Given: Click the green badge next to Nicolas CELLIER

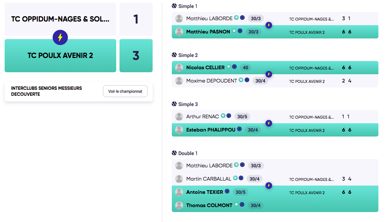Looking at the screenshot, I should (x=229, y=67).
